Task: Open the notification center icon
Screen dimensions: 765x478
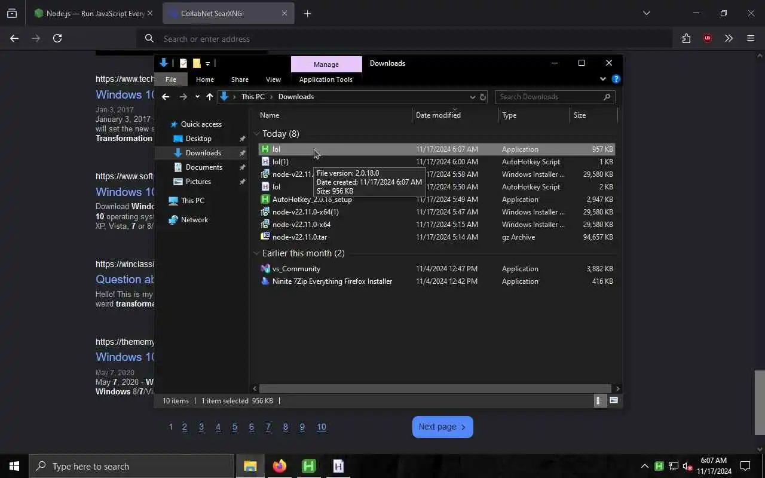Action: [x=745, y=466]
